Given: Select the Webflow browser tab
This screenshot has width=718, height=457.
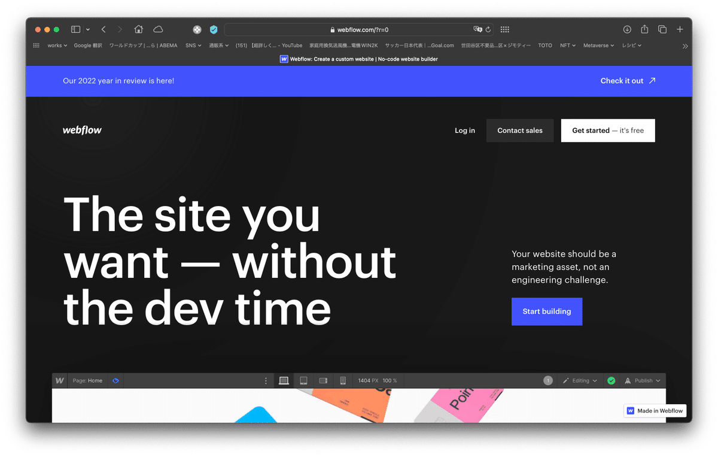Looking at the screenshot, I should point(359,59).
